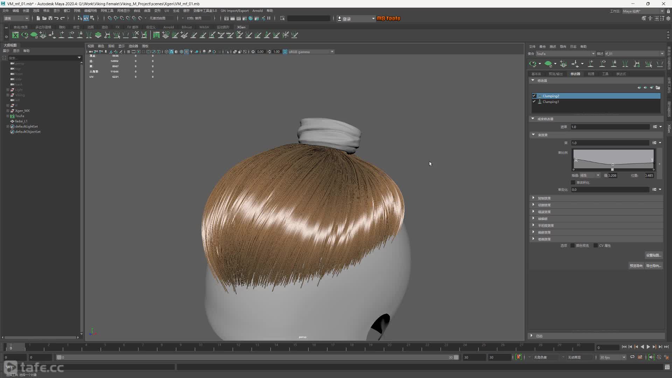Open the 30 fps frame rate dropdown
This screenshot has width=672, height=378.
(612, 357)
